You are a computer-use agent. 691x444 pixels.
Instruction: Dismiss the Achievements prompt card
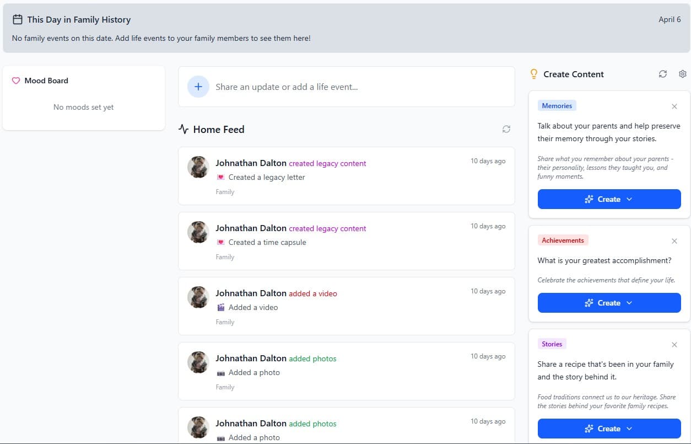[674, 241]
